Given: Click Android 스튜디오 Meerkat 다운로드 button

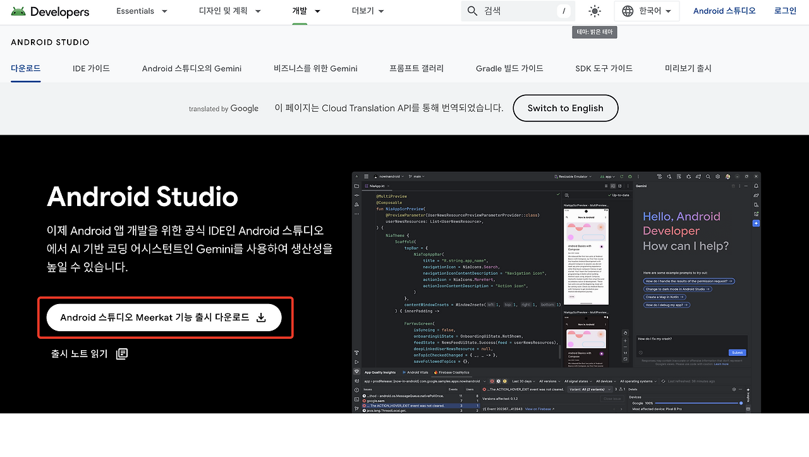Looking at the screenshot, I should coord(164,317).
